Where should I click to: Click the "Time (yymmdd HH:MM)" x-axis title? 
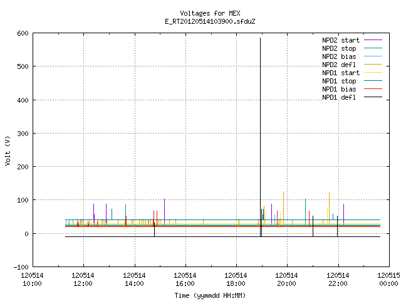tap(210, 295)
